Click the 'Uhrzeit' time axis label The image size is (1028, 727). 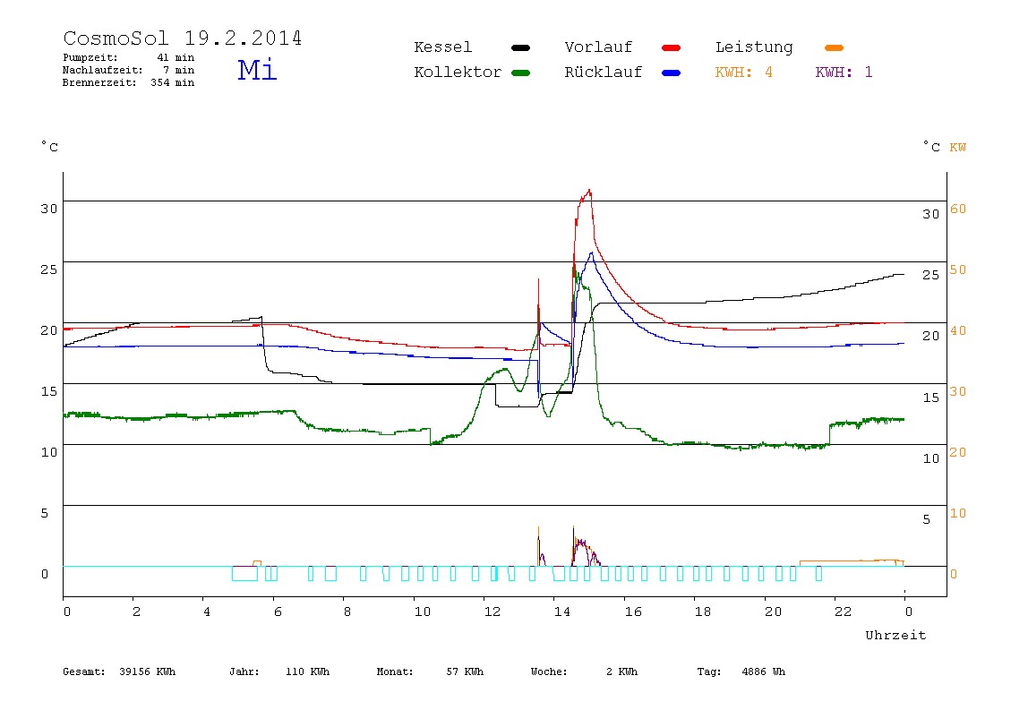pos(895,635)
